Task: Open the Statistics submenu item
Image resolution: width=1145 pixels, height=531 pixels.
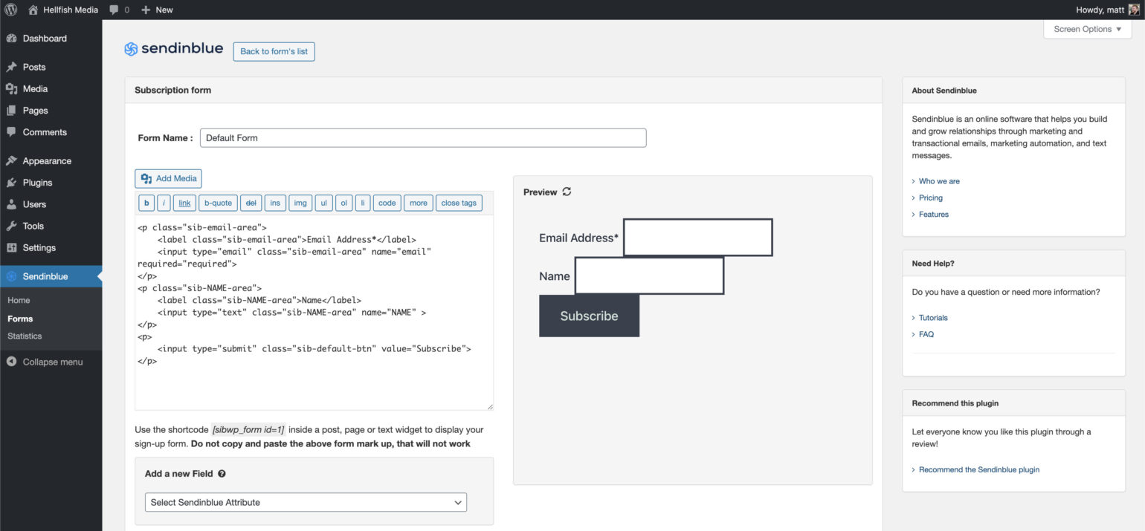Action: [25, 336]
